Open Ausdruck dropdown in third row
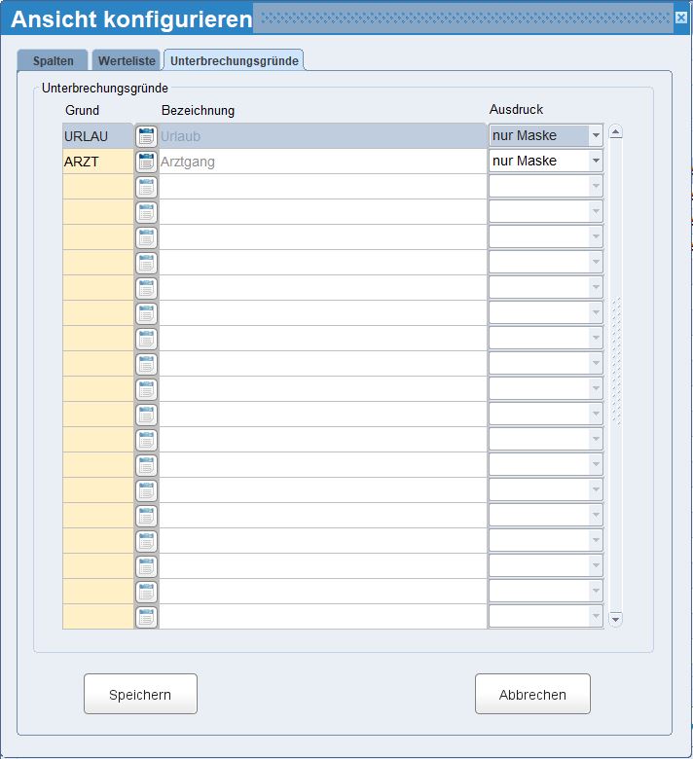Screen dimensions: 693x759 [x=596, y=187]
